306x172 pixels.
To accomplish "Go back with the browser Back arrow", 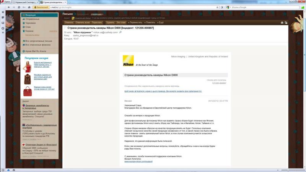I will 9,7.
